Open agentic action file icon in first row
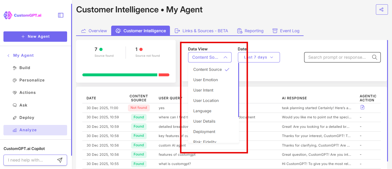This screenshot has width=392, height=169. click(x=362, y=107)
